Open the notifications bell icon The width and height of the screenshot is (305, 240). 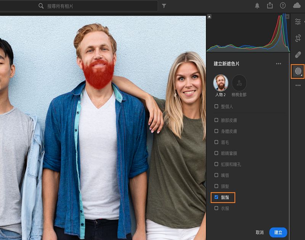tap(257, 6)
